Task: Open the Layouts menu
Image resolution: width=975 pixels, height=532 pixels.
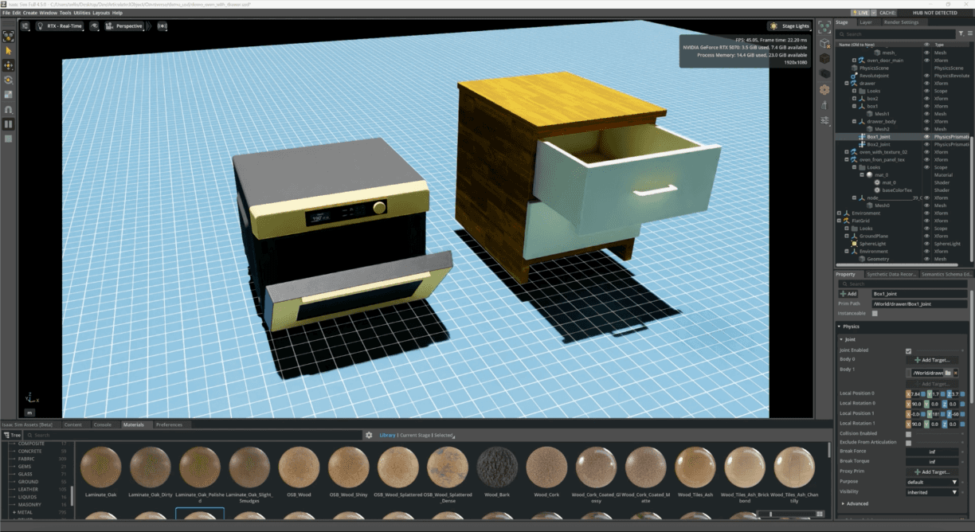Action: 101,13
